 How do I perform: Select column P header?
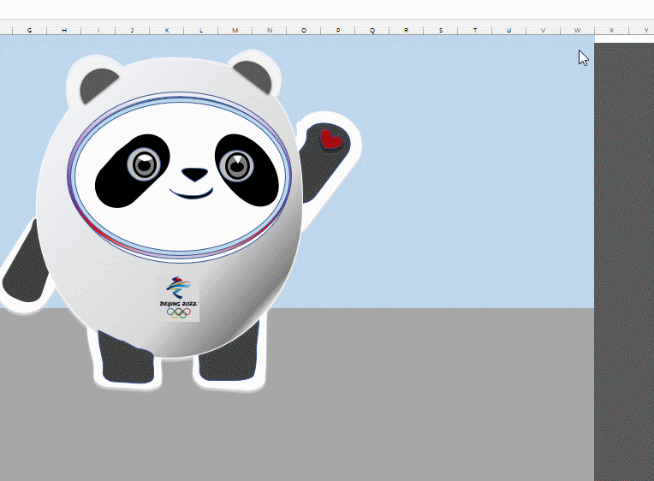[x=338, y=30]
